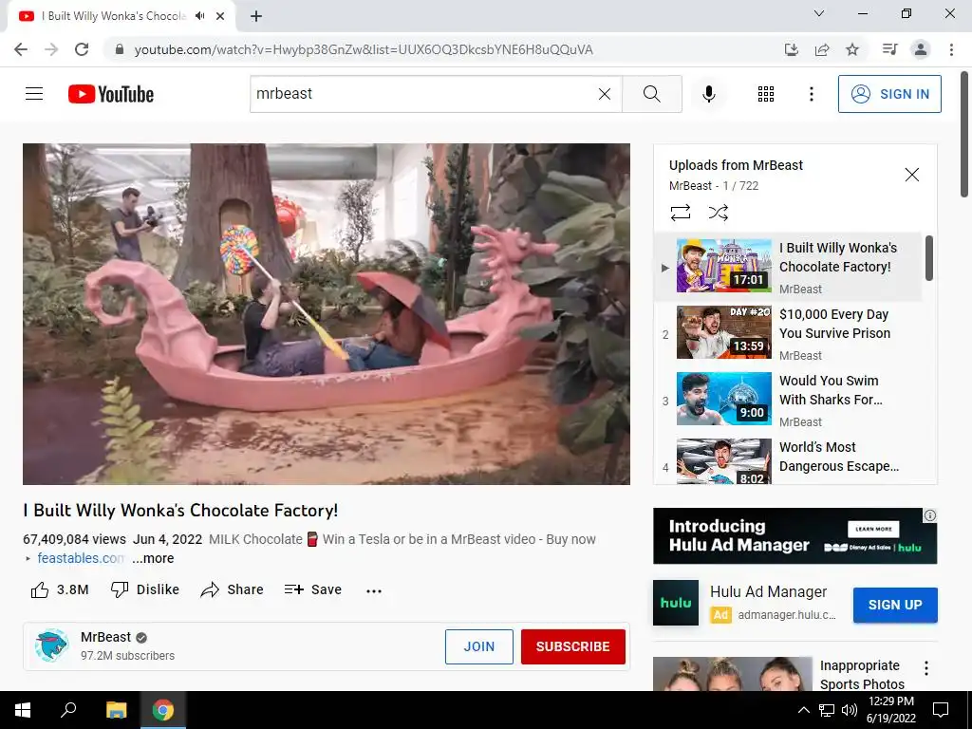This screenshot has height=729, width=972.
Task: Go to YouTube home via logo
Action: click(111, 94)
